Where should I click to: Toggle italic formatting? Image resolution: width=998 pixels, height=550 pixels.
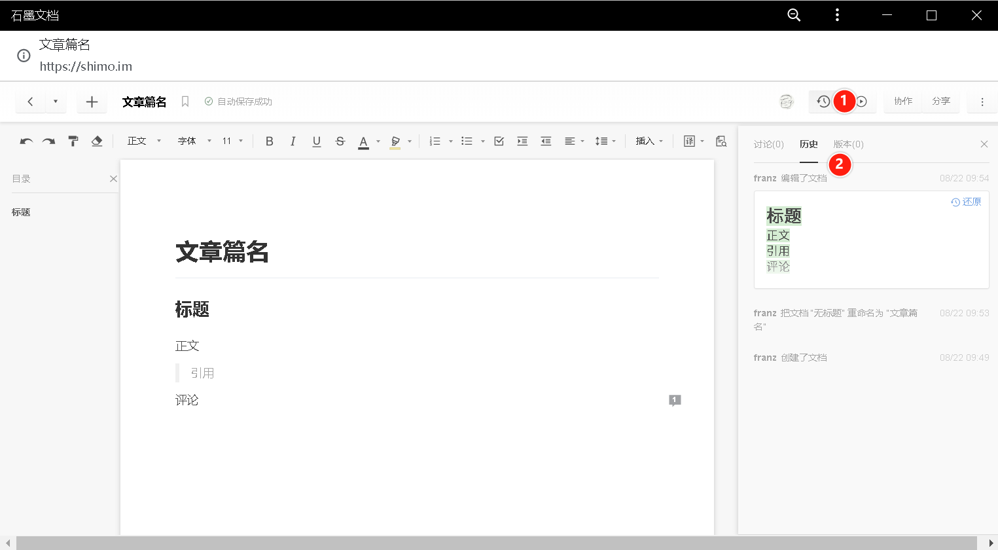tap(293, 141)
